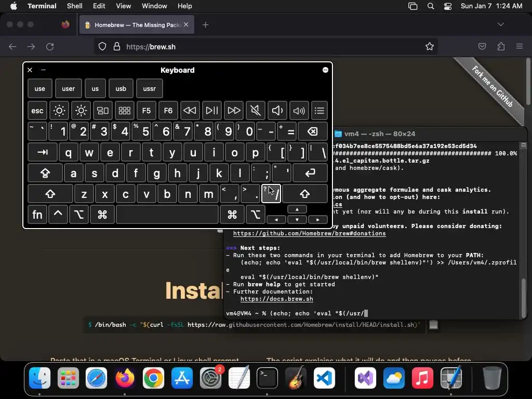Copy the Homebrew install command

tap(433, 325)
